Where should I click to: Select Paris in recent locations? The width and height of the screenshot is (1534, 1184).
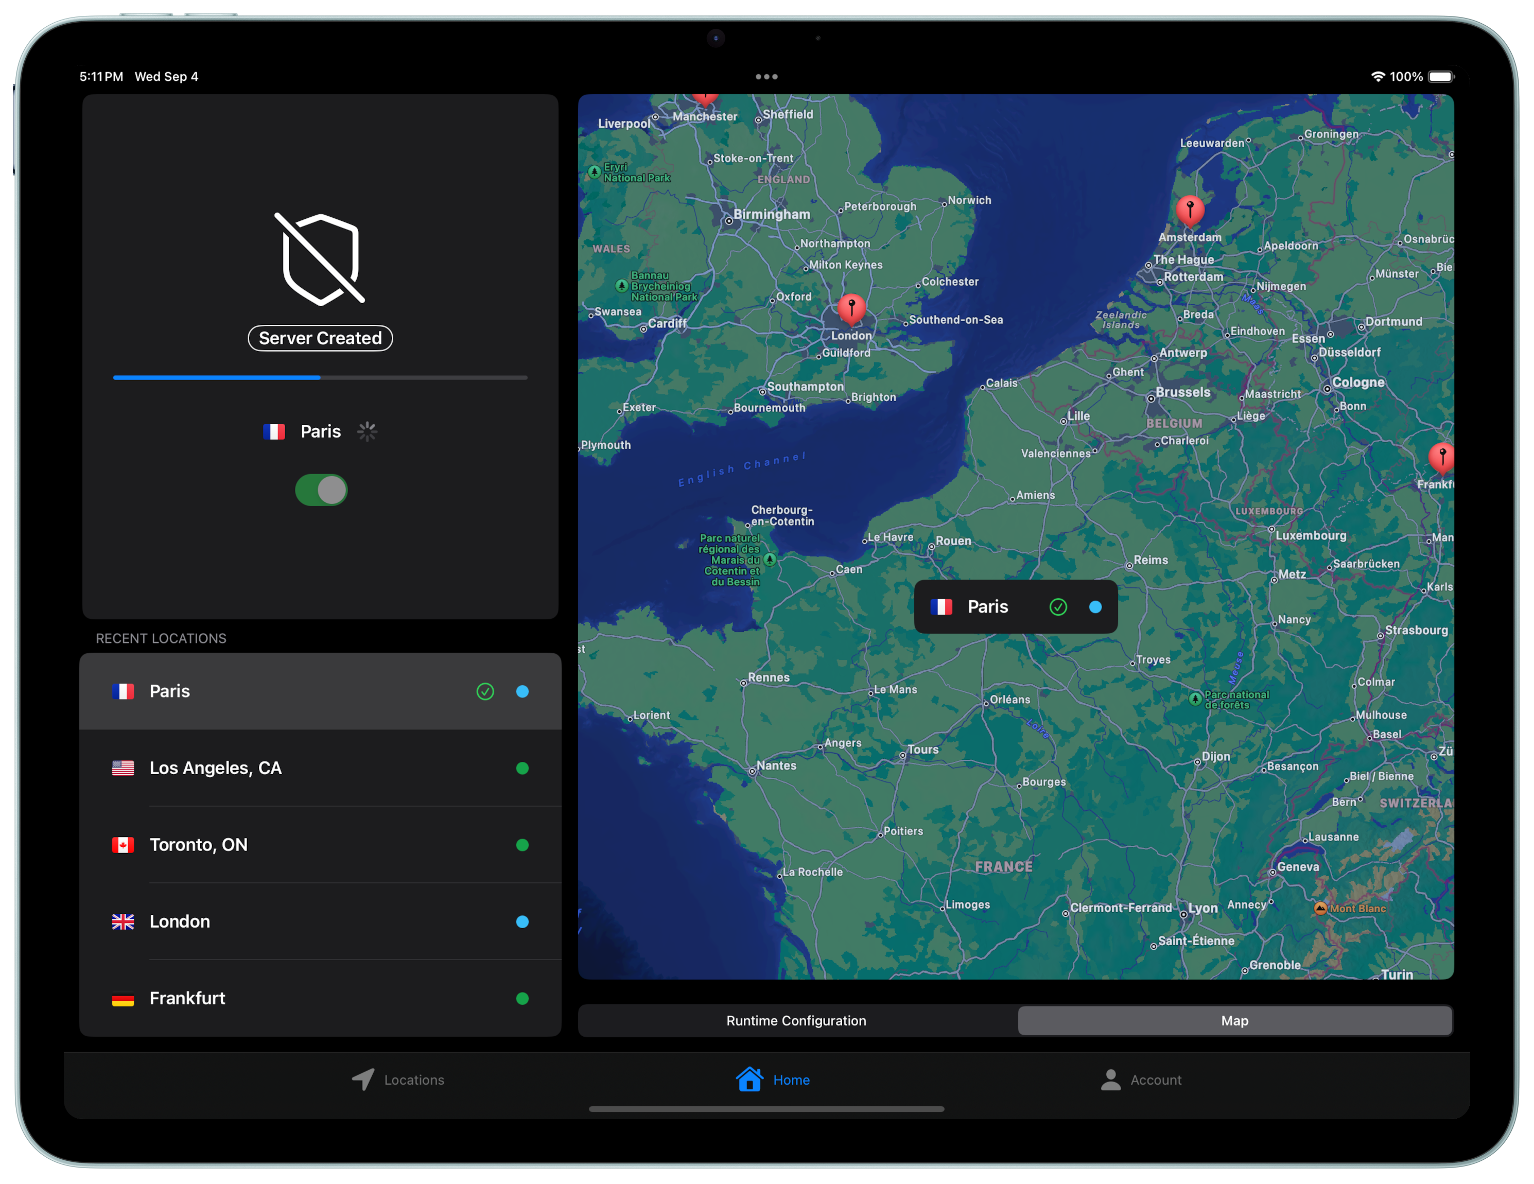[320, 692]
